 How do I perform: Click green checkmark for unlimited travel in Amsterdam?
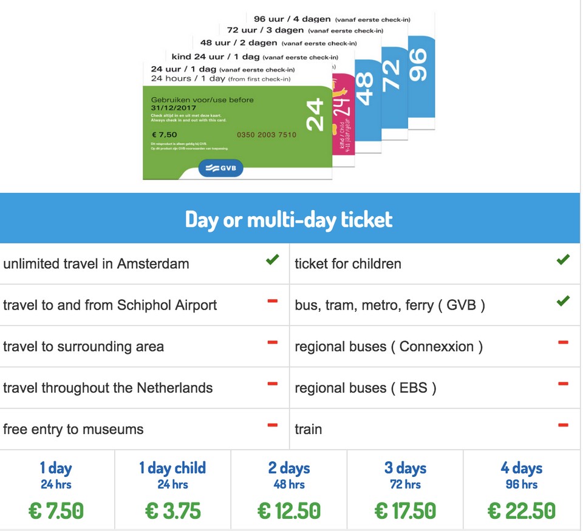point(273,260)
